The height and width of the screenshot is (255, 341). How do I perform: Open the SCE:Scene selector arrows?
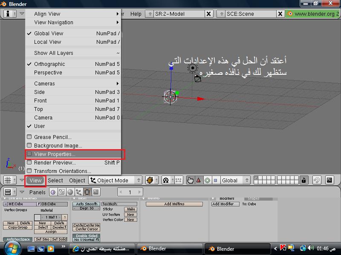coord(221,14)
